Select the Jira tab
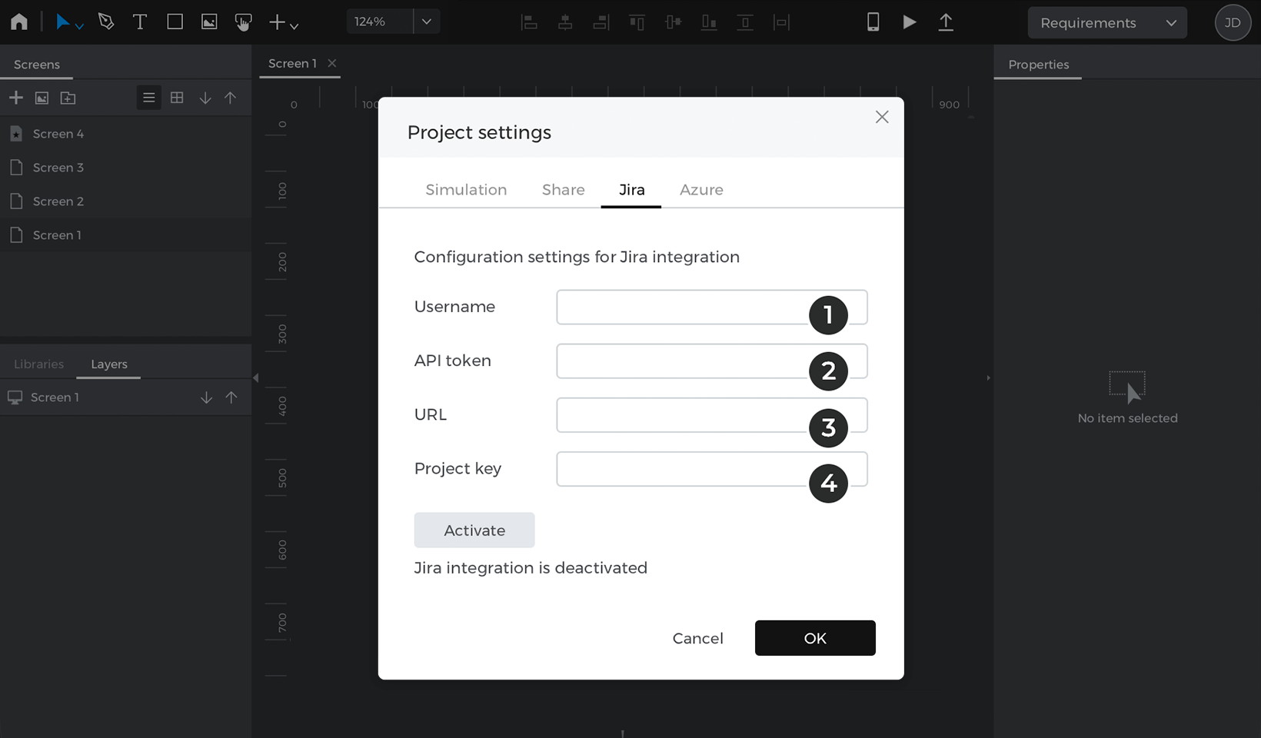The height and width of the screenshot is (738, 1261). [631, 190]
